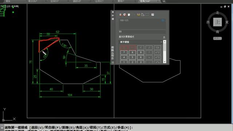
Task: Click the Intersection of Two Lines icon
Action: point(147,15)
